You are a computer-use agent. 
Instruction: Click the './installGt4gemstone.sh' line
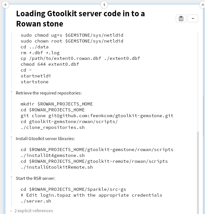(53, 156)
